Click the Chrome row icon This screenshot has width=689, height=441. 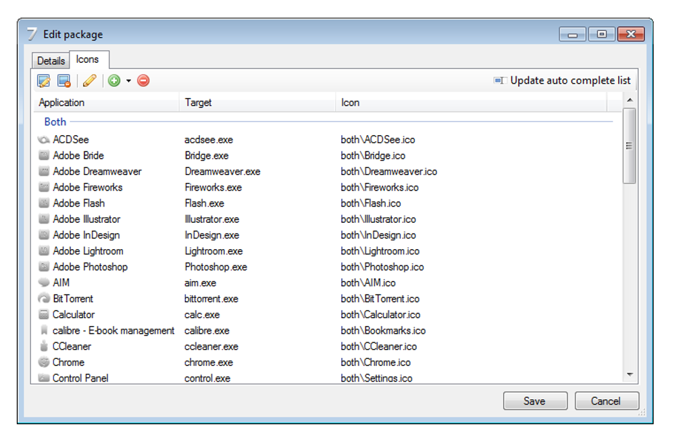coord(44,362)
